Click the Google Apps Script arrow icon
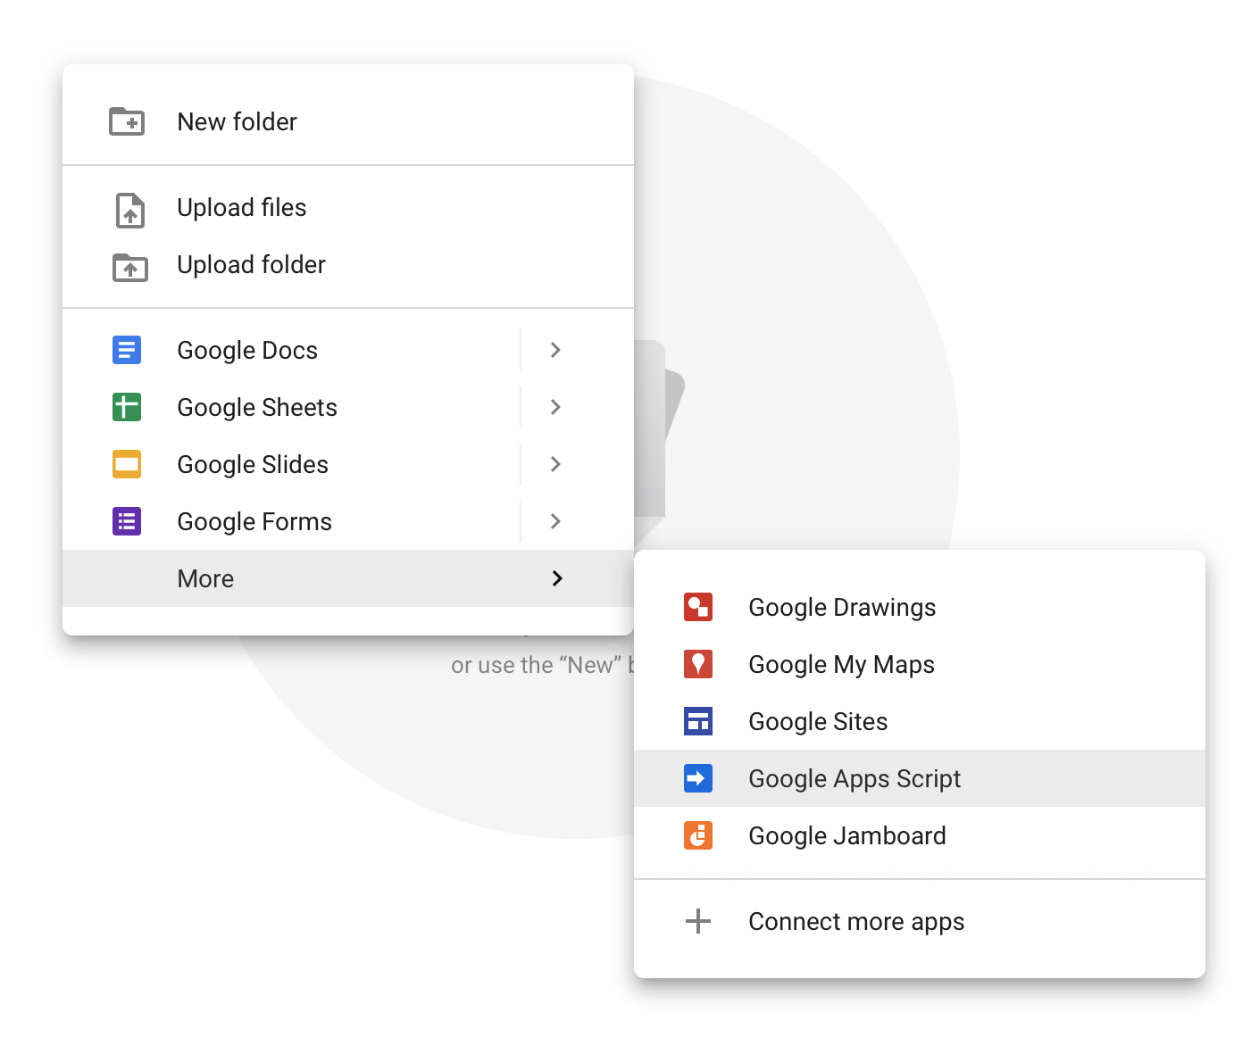The height and width of the screenshot is (1046, 1259). point(698,778)
